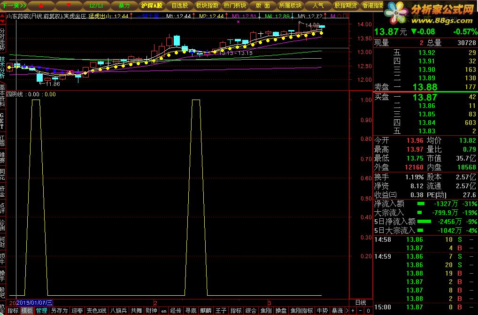
Task: Select 顶牛 side tab
Action: coord(2,258)
